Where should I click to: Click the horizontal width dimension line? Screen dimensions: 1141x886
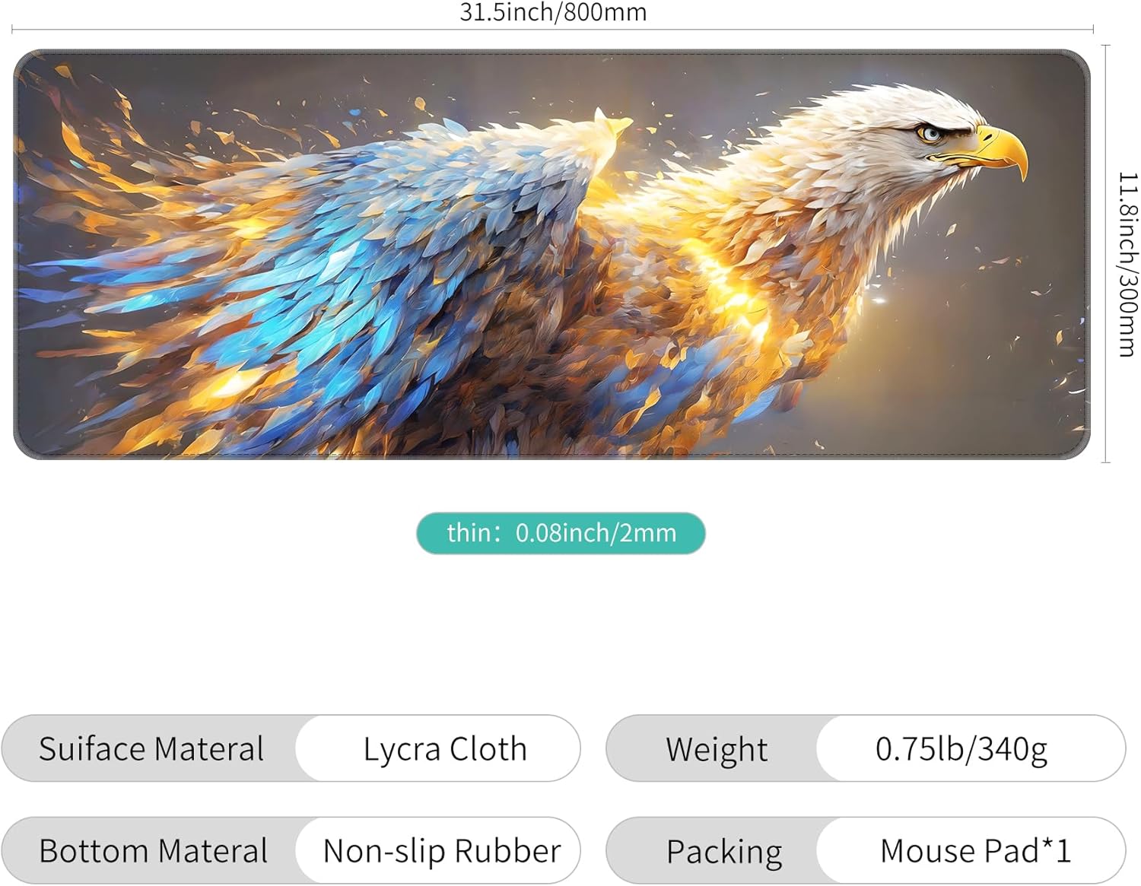(553, 30)
